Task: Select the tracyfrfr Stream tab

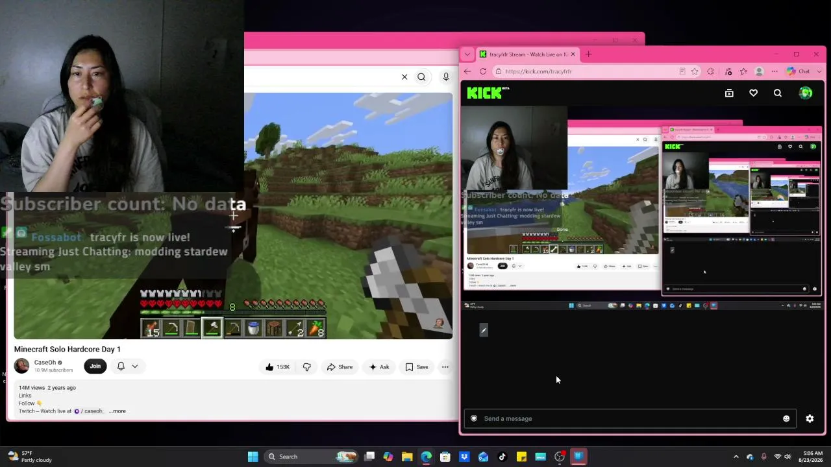Action: (x=527, y=54)
